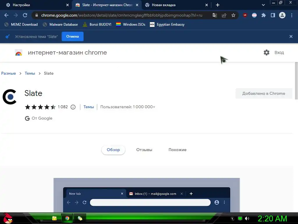Open Темы category link
Screen dimensions: 298x224
(89, 107)
